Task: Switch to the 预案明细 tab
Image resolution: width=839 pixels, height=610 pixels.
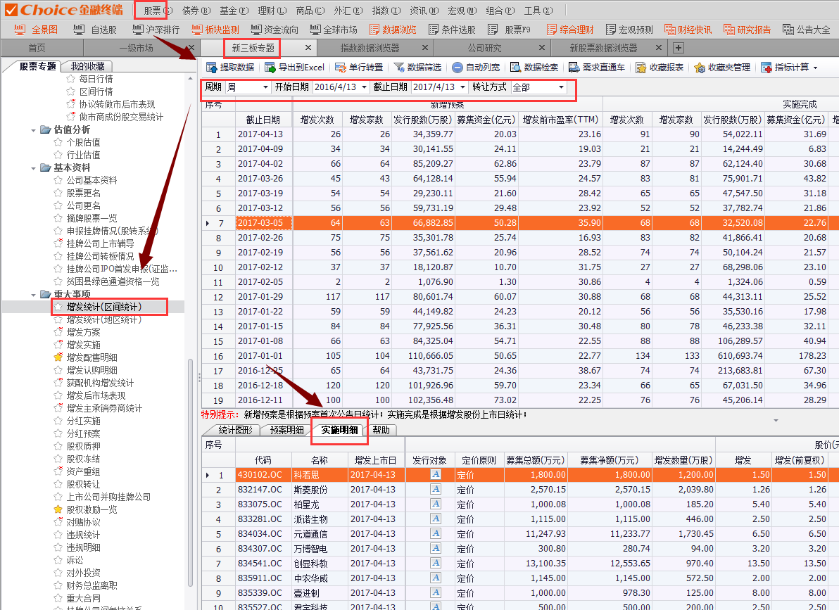Action: coord(286,430)
